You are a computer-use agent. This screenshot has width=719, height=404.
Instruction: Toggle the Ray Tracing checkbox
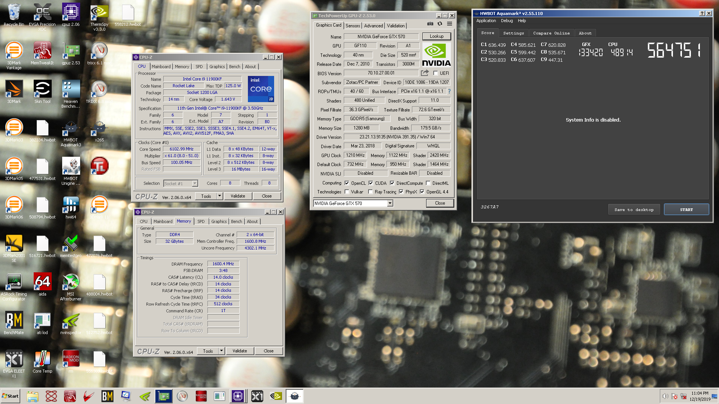tap(370, 192)
